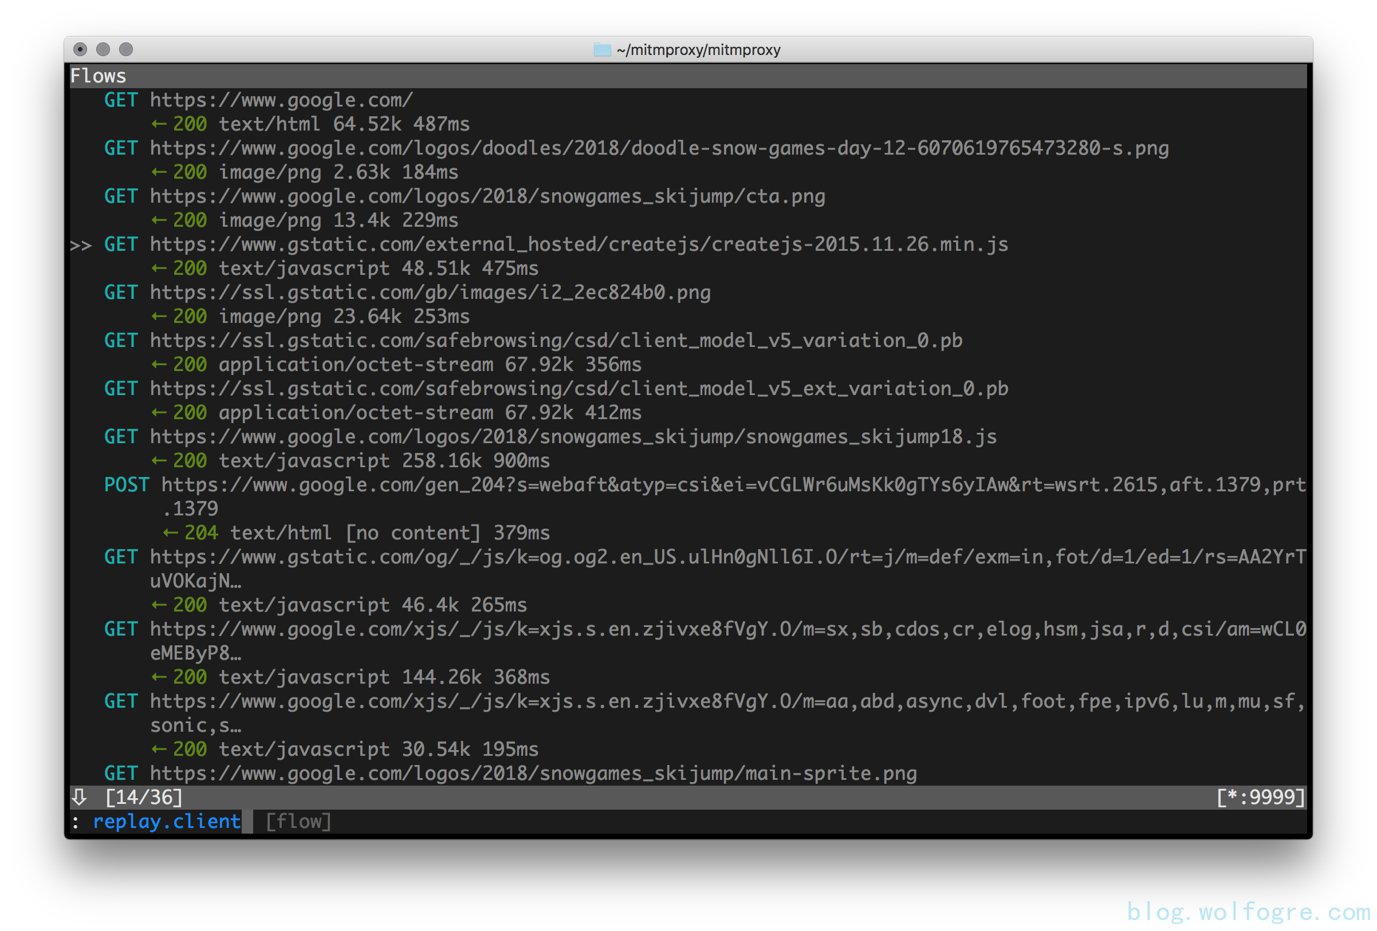Click the gray minimize window button
Screen dimensions: 1377x931
(x=103, y=49)
